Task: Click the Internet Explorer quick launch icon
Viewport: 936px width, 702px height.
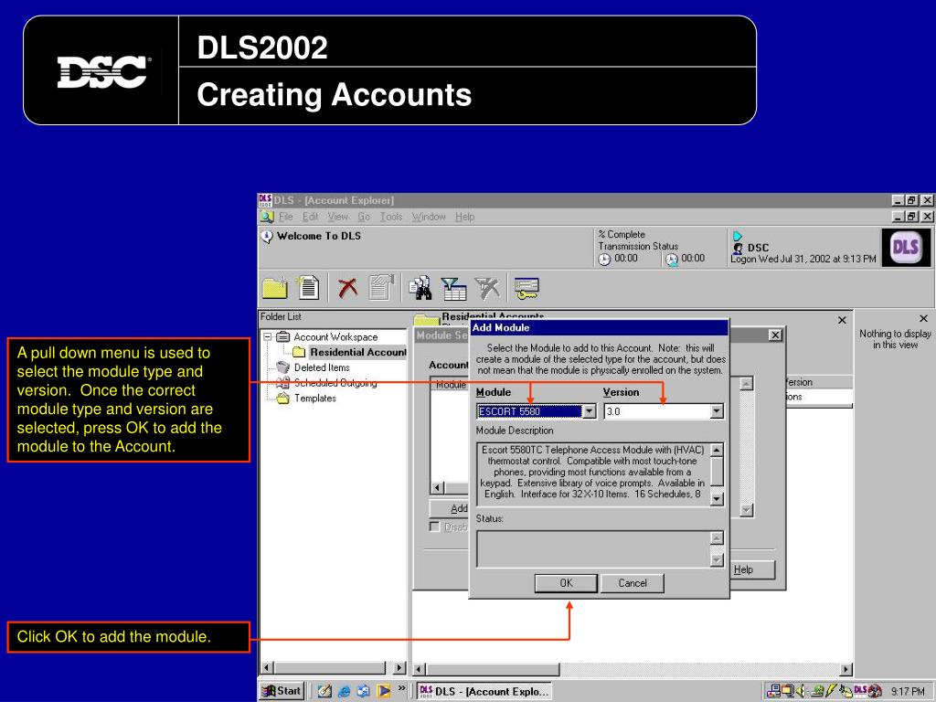Action: pyautogui.click(x=344, y=691)
